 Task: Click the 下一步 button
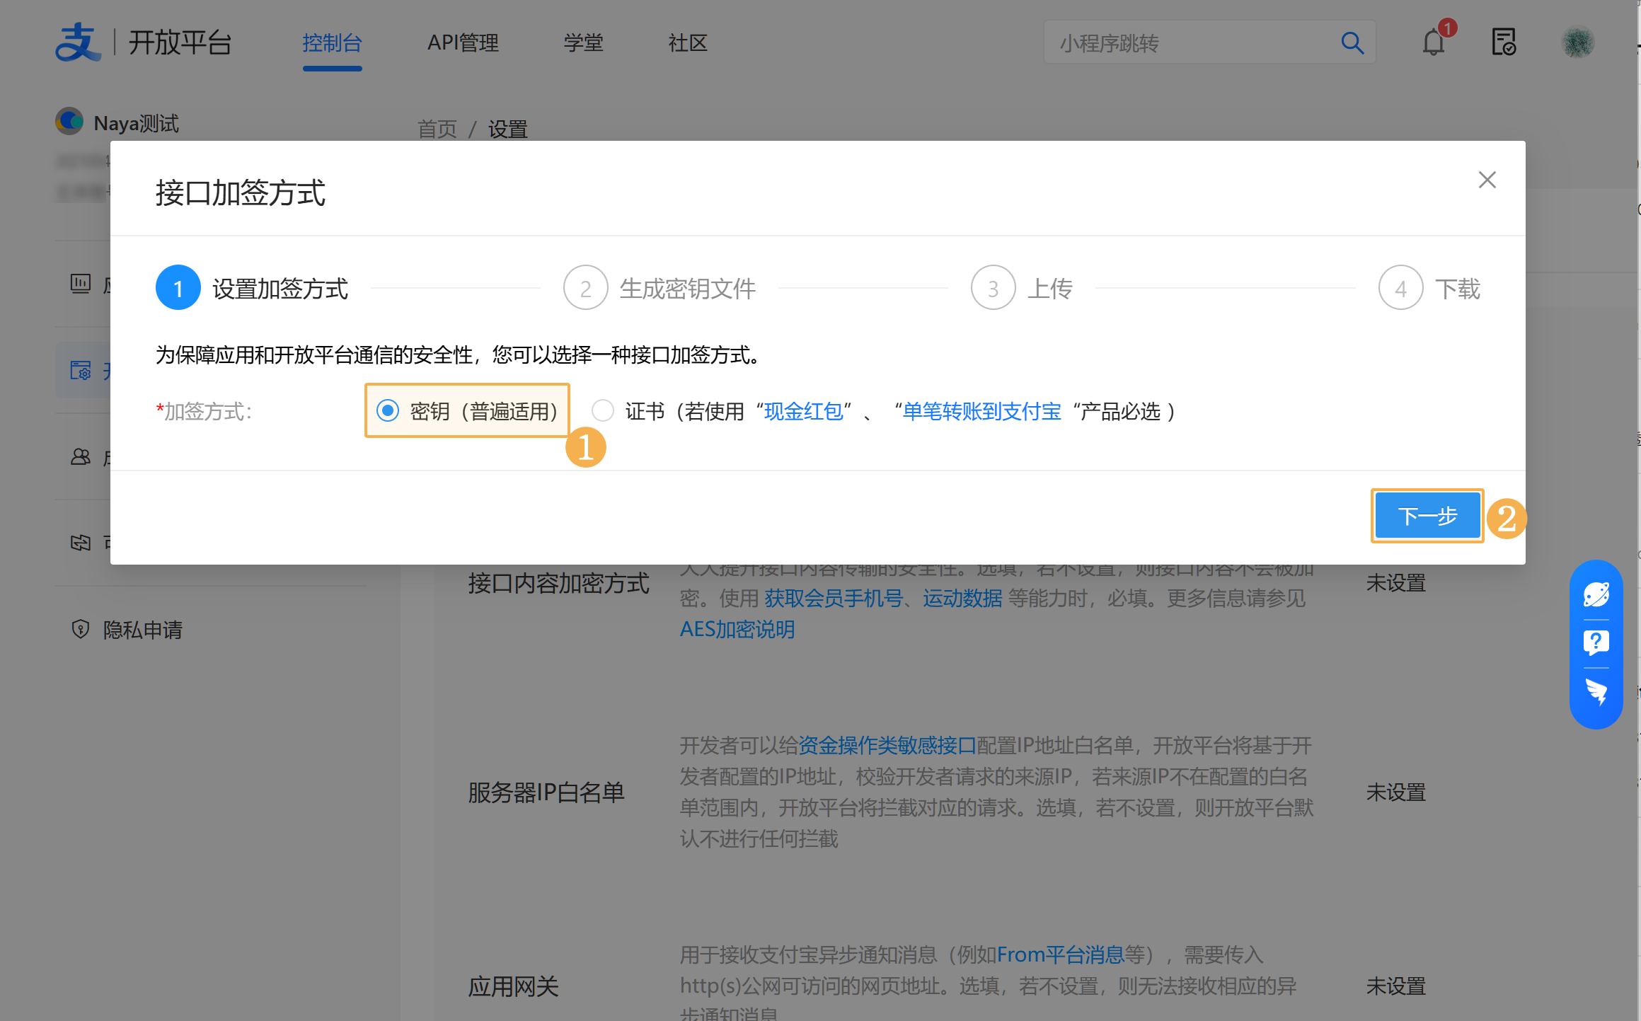(x=1427, y=516)
